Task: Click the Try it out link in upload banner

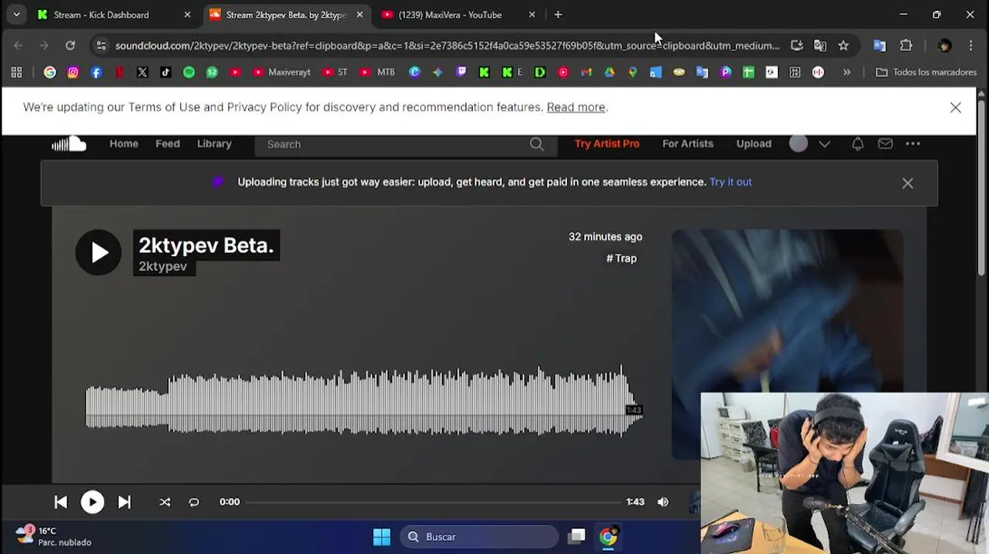Action: tap(730, 182)
